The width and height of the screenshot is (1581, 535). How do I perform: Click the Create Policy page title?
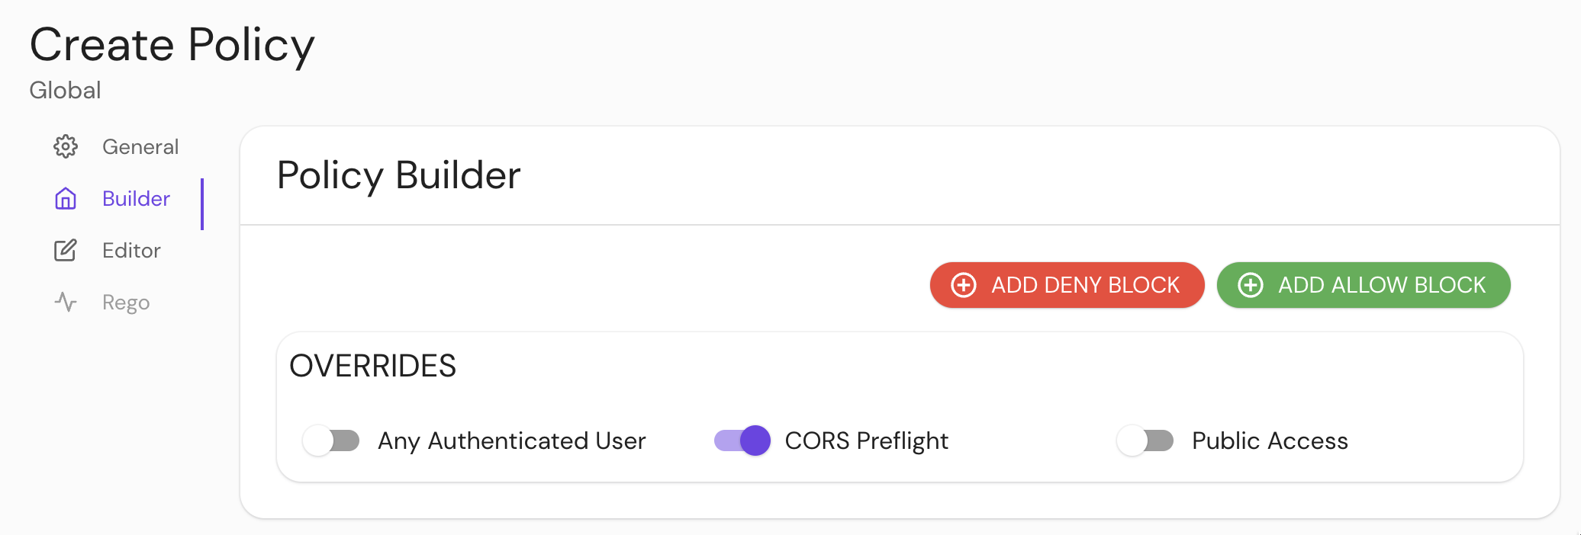tap(172, 44)
